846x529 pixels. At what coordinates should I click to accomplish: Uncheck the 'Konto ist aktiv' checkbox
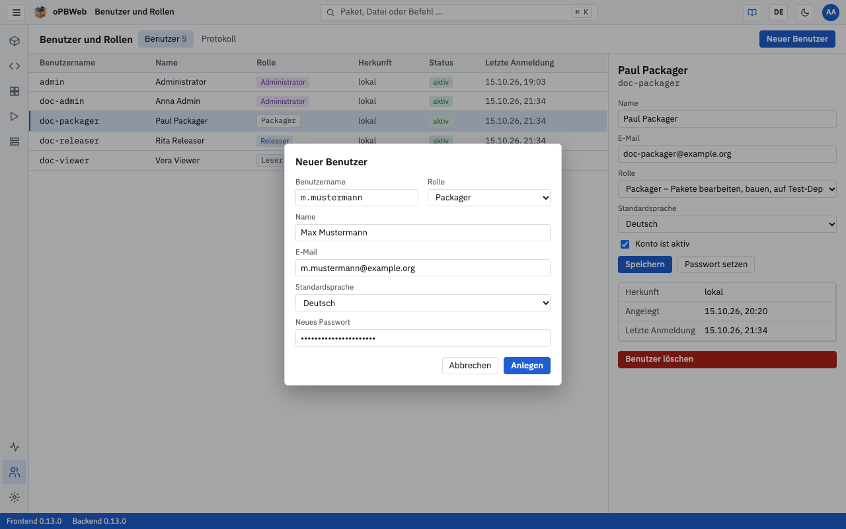tap(625, 244)
